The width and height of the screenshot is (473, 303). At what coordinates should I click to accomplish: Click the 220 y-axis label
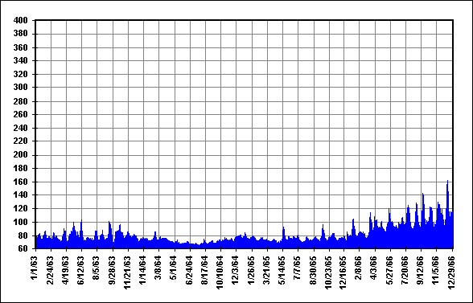pos(21,141)
